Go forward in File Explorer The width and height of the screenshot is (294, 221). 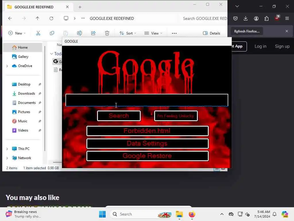[24, 18]
